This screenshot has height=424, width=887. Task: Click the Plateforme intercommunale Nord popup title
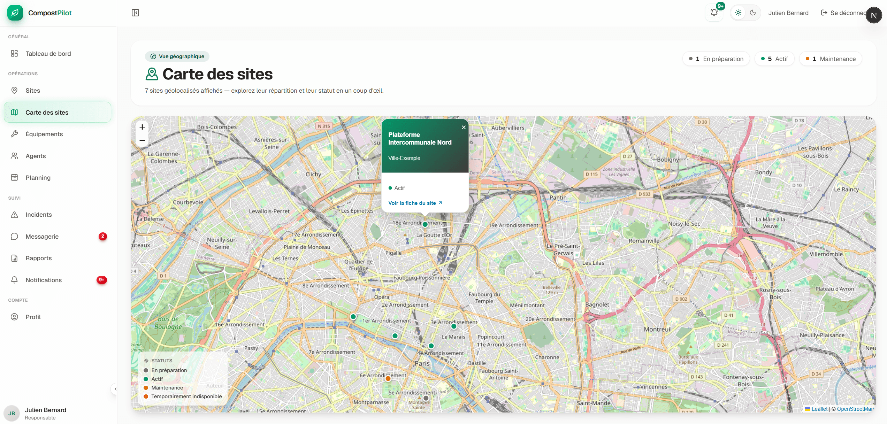pos(420,139)
